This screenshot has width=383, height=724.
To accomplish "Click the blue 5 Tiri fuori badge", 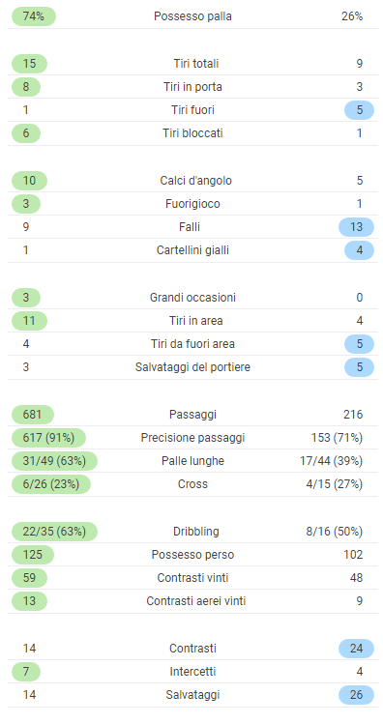I will (359, 110).
